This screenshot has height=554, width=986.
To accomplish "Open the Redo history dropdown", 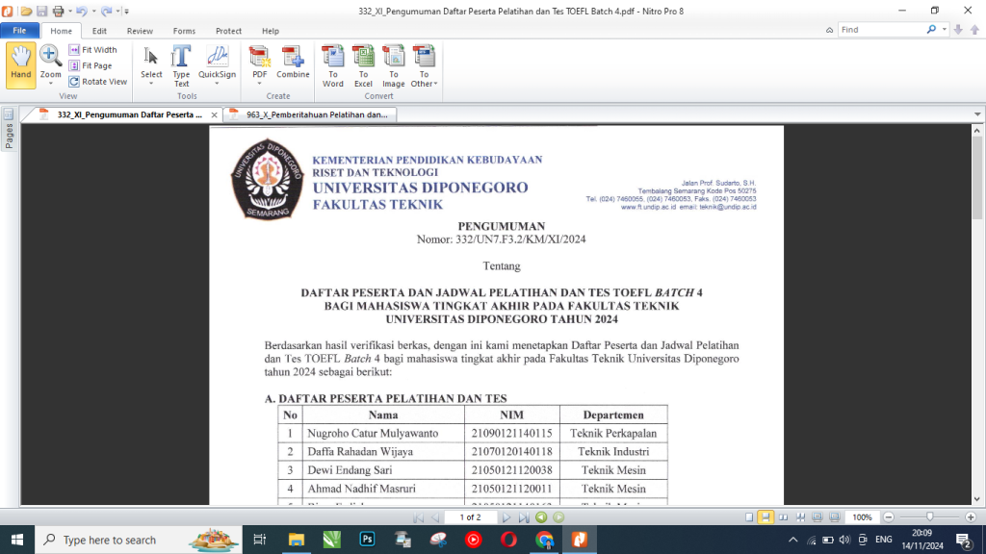I will [x=117, y=11].
